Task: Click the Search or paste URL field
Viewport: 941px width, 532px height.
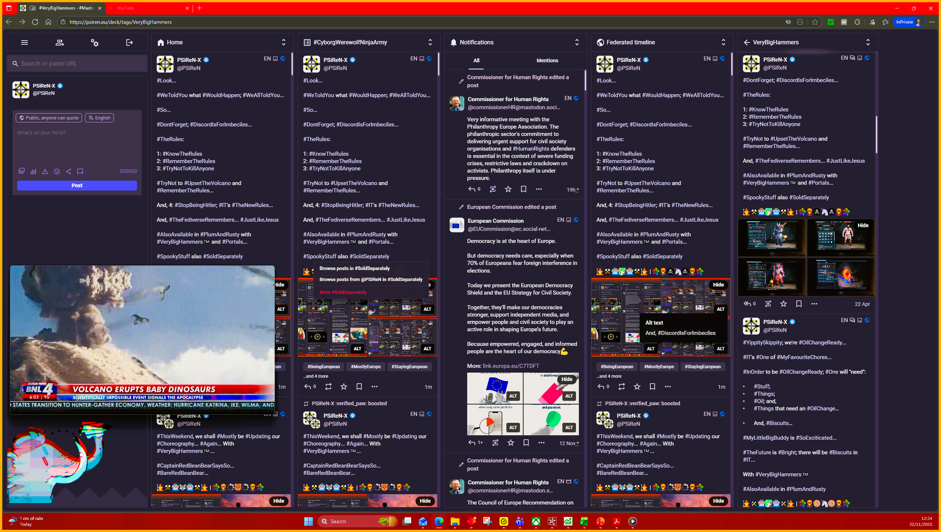Action: point(77,64)
